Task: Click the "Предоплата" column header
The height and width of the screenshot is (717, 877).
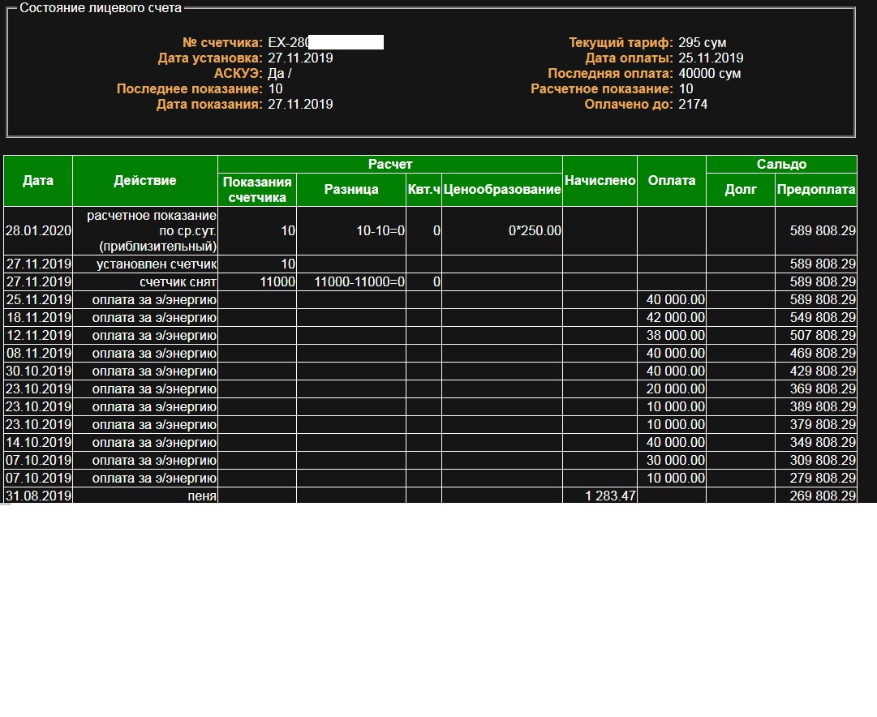Action: tap(815, 189)
